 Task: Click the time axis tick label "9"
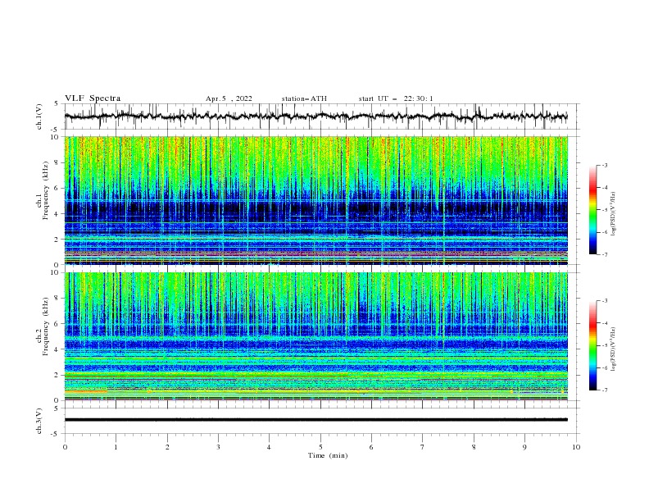pos(525,447)
